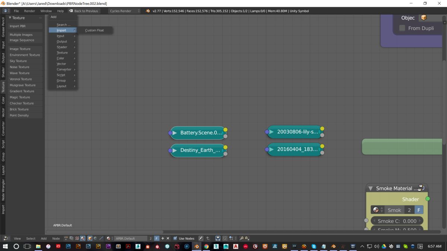447x251 pixels.
Task: Open Skype from Windows taskbar
Action: coord(314,246)
